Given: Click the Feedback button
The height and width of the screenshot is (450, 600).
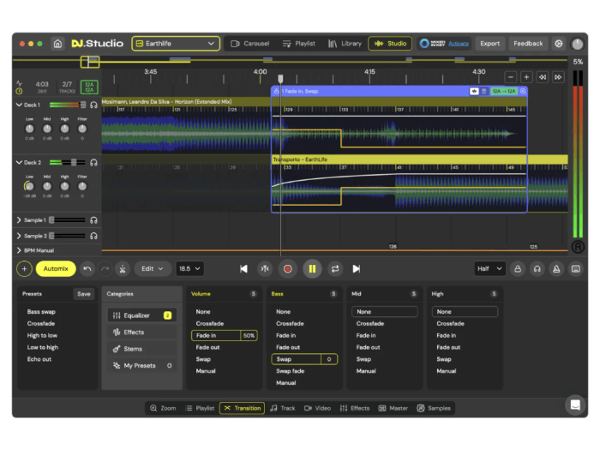Looking at the screenshot, I should click(528, 44).
